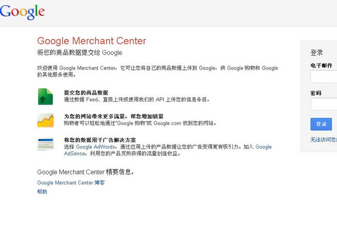Image resolution: width=337 pixels, height=235 pixels.
Task: Open the 帮助 help link
Action: 42,192
